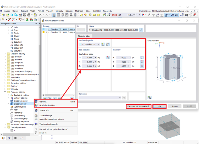Image resolution: width=199 pixels, height=149 pixels.
Task: Choose Smazat vše in context menu
Action: pos(56,110)
